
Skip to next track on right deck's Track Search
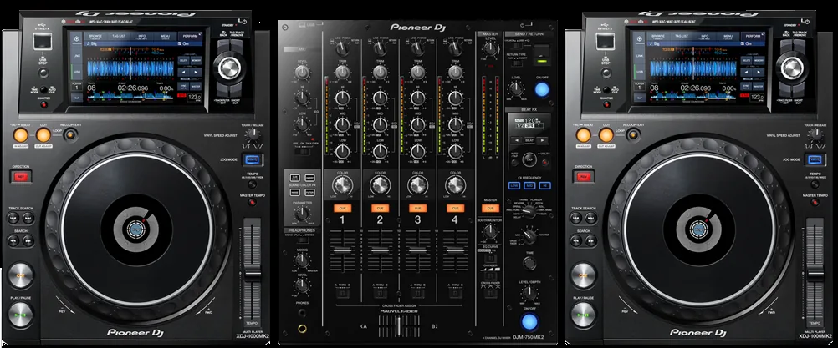click(x=590, y=218)
